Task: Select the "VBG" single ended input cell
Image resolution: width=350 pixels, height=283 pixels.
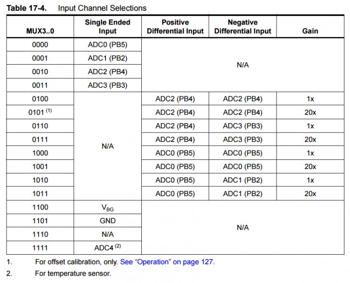Action: [x=107, y=208]
